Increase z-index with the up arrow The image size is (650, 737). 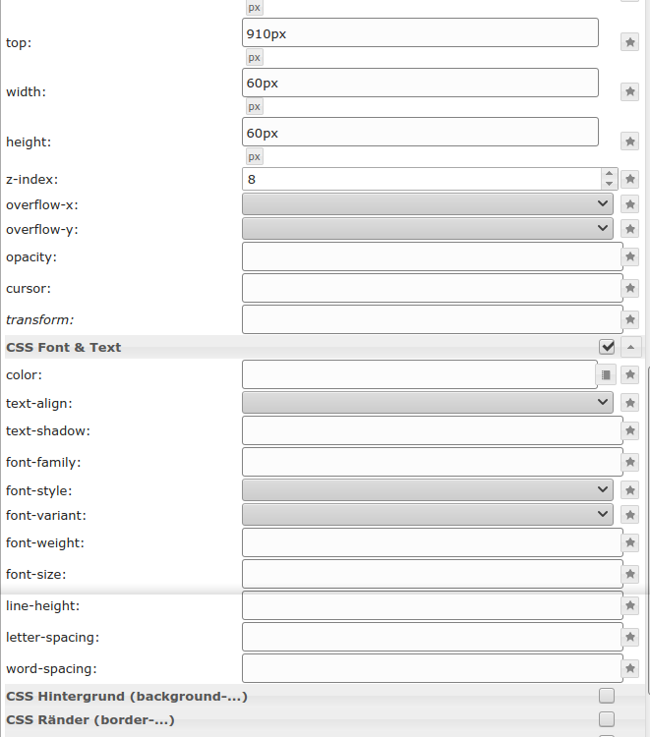(609, 174)
